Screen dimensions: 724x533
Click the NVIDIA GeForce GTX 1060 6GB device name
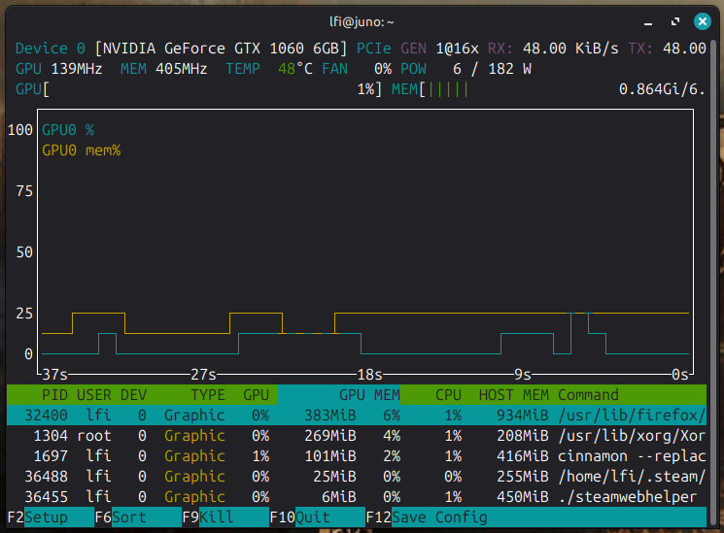[x=221, y=48]
